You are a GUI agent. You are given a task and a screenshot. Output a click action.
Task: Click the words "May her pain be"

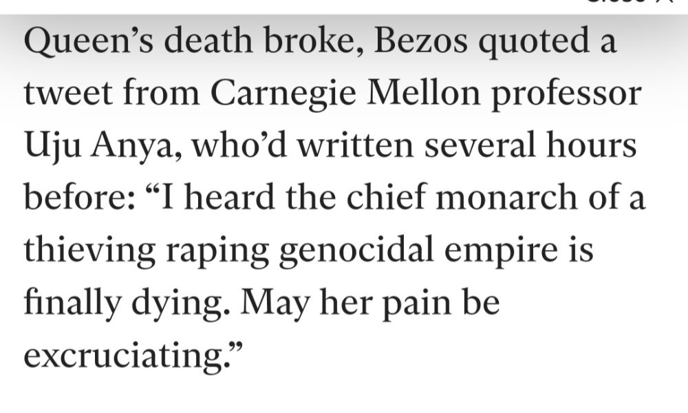[x=370, y=304]
